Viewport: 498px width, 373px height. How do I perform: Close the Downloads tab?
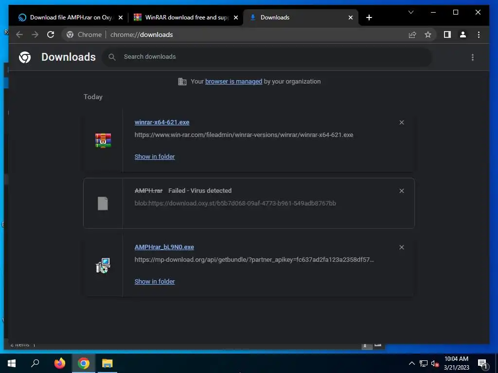[x=351, y=17]
